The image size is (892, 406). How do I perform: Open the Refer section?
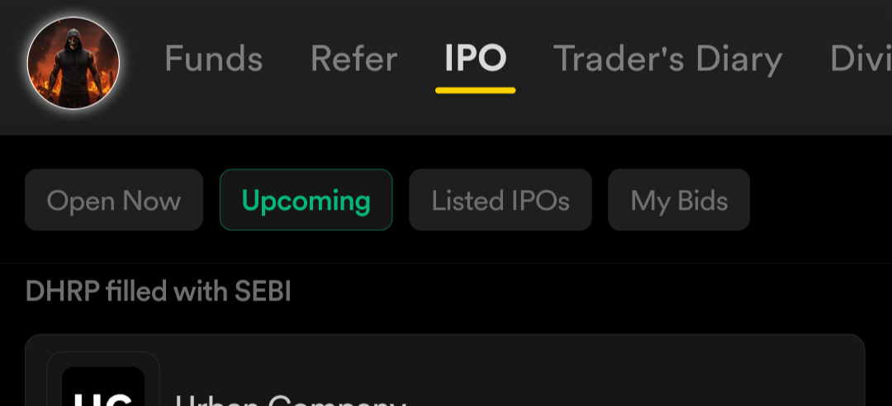(x=353, y=59)
